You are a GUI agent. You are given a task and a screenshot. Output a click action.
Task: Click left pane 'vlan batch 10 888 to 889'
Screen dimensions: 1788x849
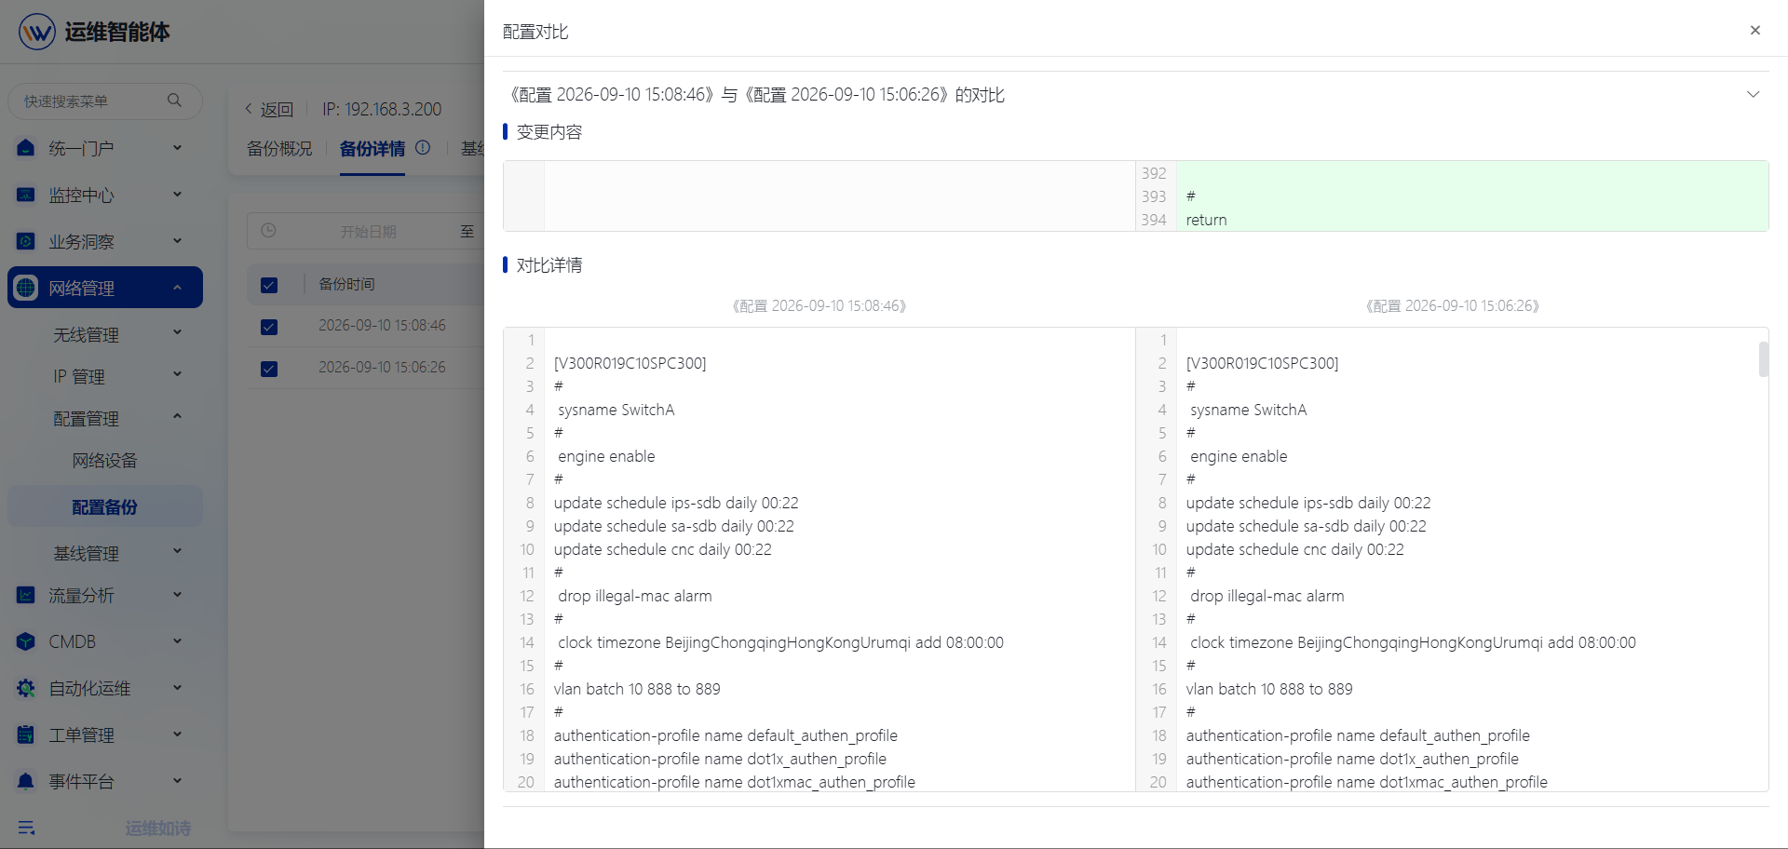(x=637, y=689)
